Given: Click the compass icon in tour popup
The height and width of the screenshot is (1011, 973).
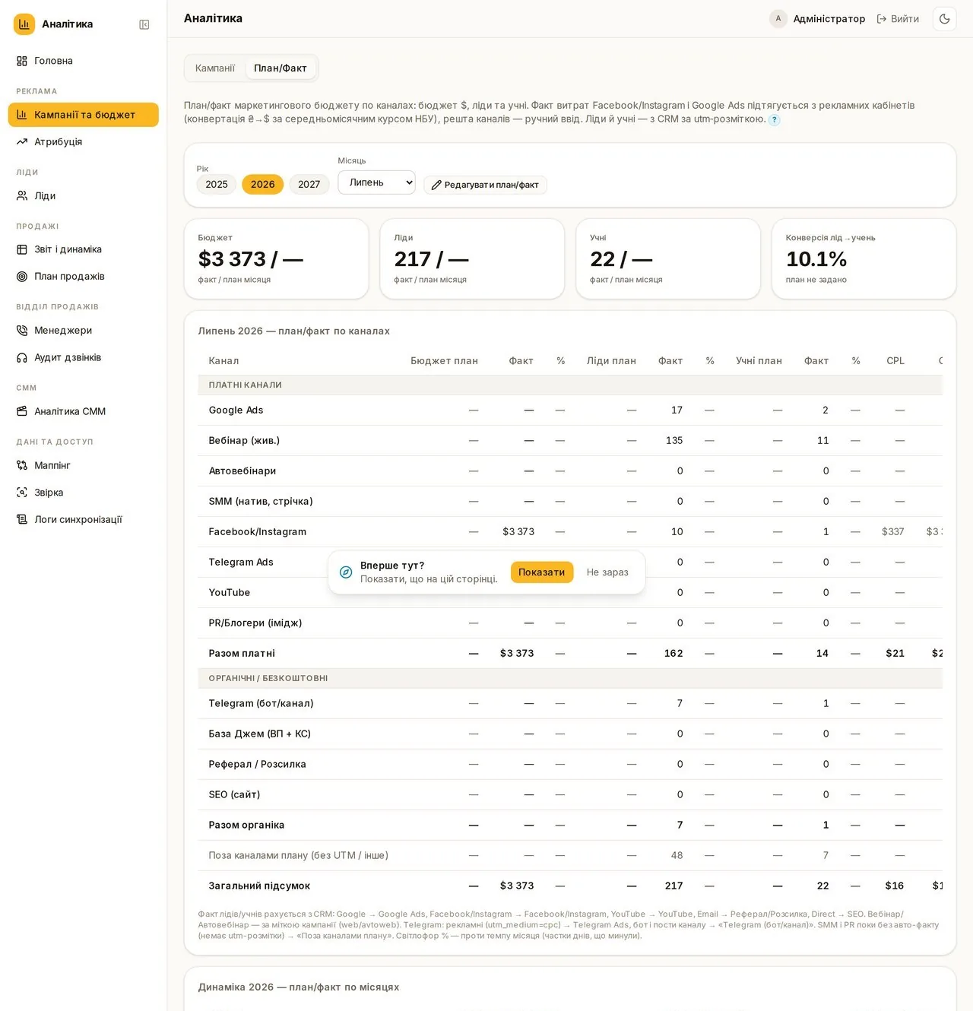Looking at the screenshot, I should click(x=346, y=572).
